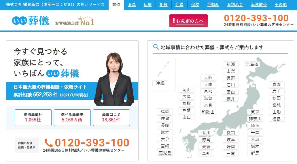The width and height of the screenshot is (297, 164).
Task: Click the red お急ぎの方へ button
Action: [x=188, y=21]
